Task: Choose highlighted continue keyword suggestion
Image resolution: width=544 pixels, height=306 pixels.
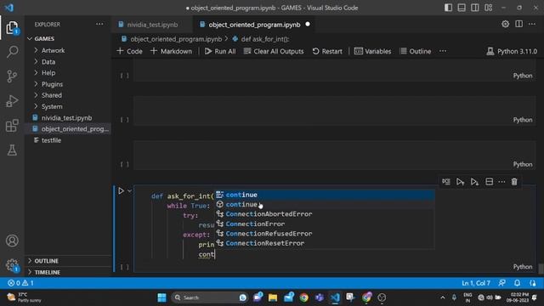Action: point(325,195)
